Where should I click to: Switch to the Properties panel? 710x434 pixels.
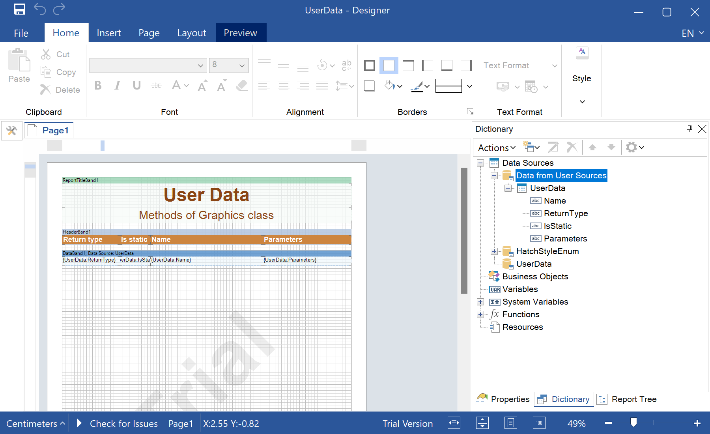pos(503,399)
